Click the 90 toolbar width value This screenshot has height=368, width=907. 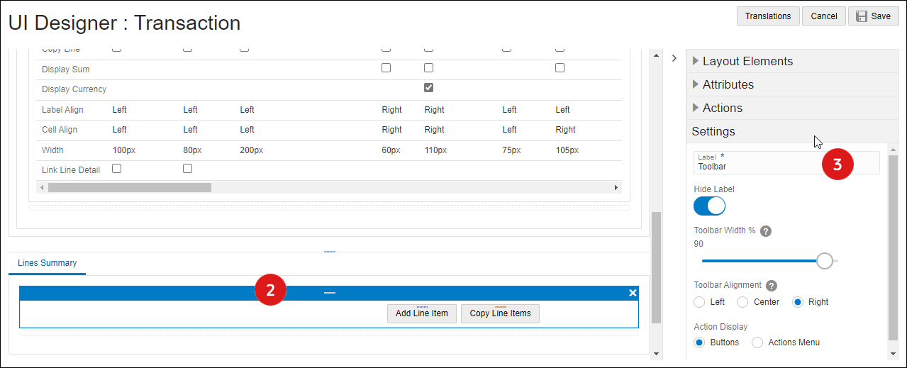tap(699, 244)
